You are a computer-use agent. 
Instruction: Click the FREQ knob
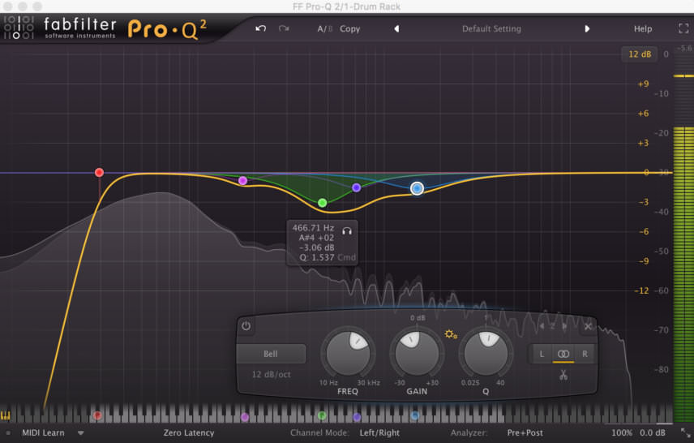point(348,354)
